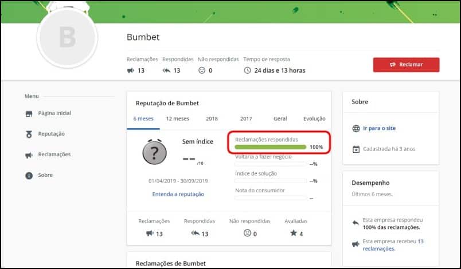The image size is (461, 269).
Task: Click the Reclamações respondidas green progress bar
Action: (270, 147)
